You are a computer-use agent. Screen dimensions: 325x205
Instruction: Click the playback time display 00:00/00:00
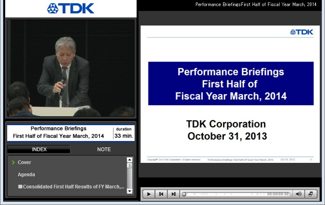click(x=278, y=194)
